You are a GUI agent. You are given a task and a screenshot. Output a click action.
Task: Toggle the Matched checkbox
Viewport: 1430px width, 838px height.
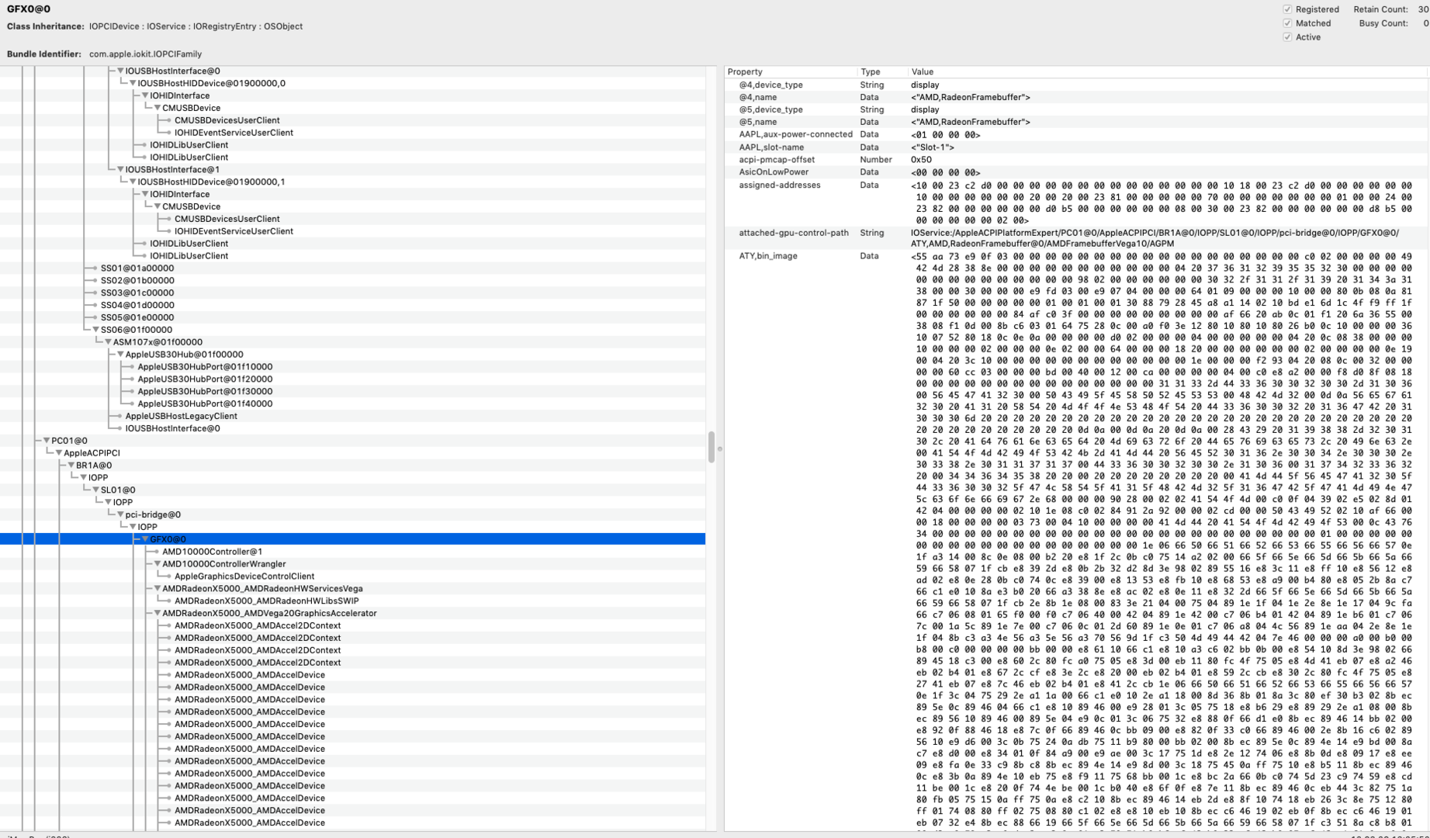coord(1287,23)
